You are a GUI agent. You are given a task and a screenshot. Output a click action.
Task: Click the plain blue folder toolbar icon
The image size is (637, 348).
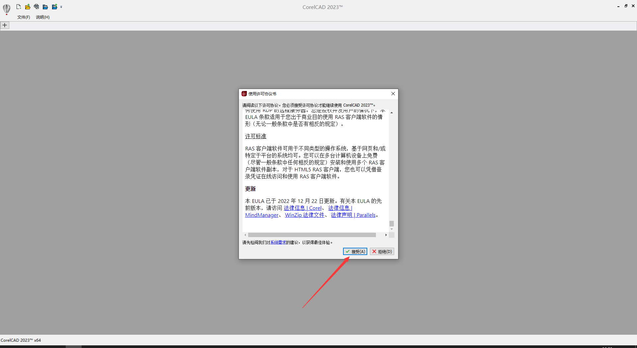click(45, 7)
